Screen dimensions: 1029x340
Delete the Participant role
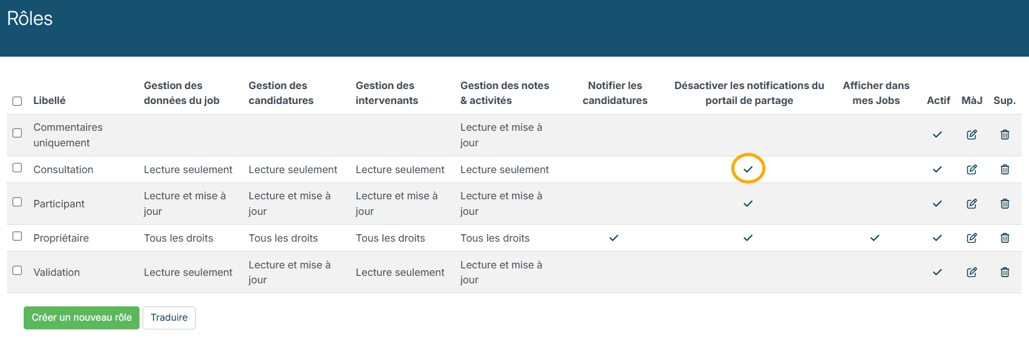(1005, 204)
